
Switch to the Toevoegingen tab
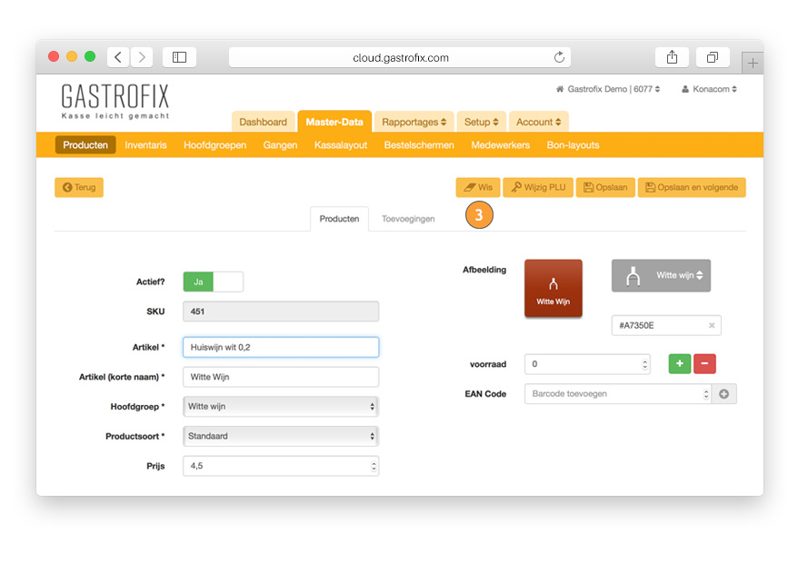point(408,219)
